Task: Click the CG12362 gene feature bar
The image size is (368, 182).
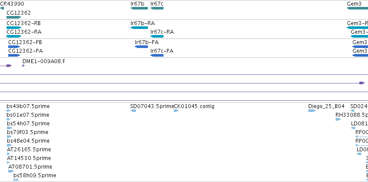Action: tap(14, 17)
